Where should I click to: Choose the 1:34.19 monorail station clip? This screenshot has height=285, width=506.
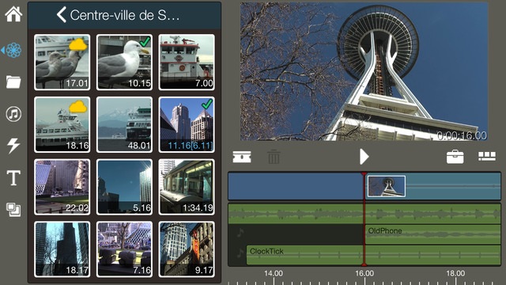[x=187, y=187]
